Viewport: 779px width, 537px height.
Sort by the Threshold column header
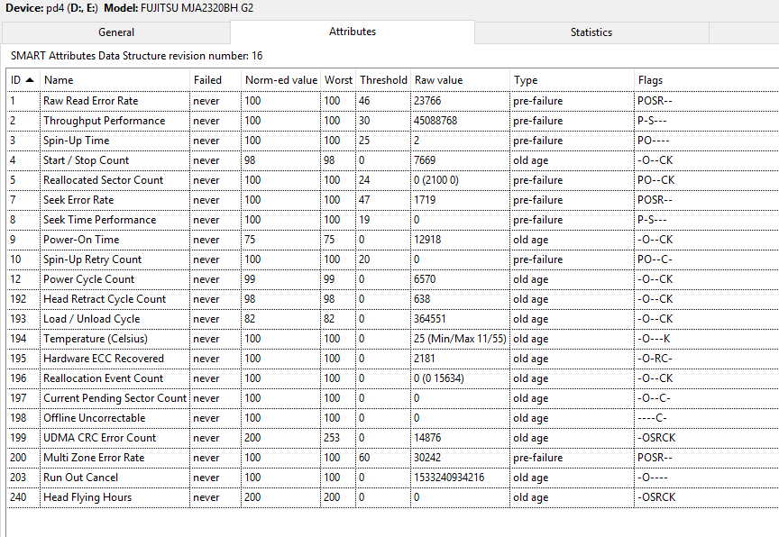(x=383, y=80)
